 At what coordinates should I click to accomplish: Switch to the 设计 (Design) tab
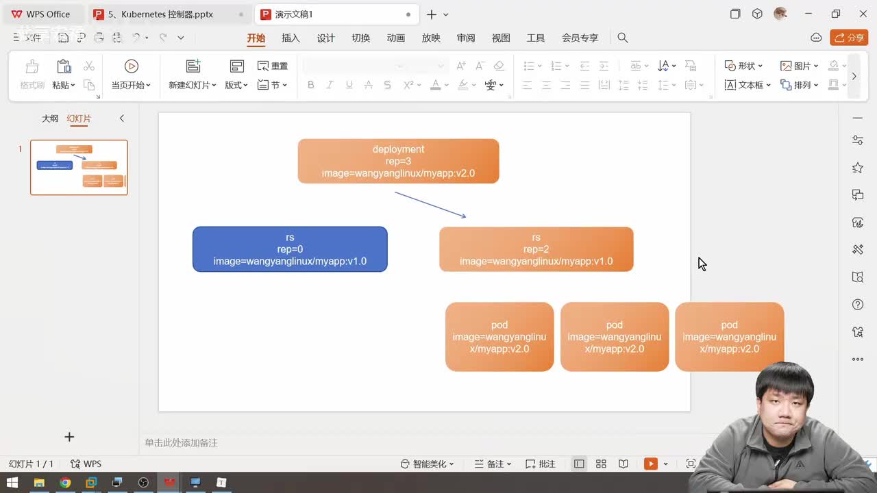[325, 38]
